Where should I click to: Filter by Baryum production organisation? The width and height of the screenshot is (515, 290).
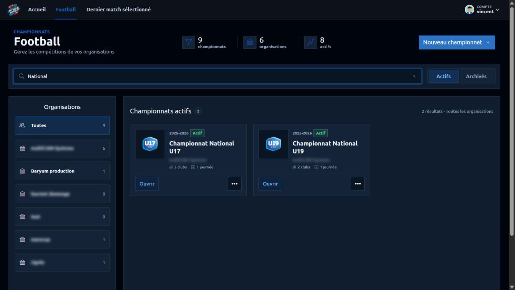[62, 171]
